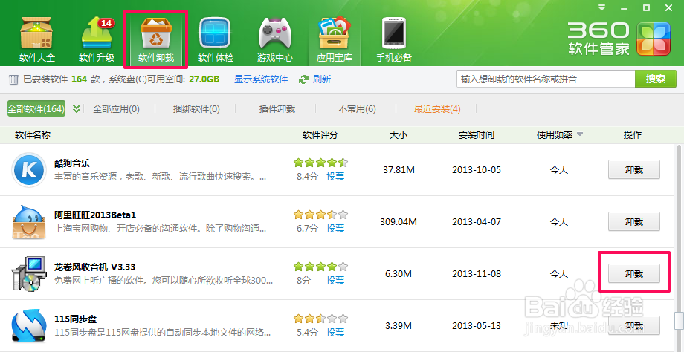This screenshot has height=352, width=684.
Task: Open the 软件大全 software library icon
Action: coord(36,41)
